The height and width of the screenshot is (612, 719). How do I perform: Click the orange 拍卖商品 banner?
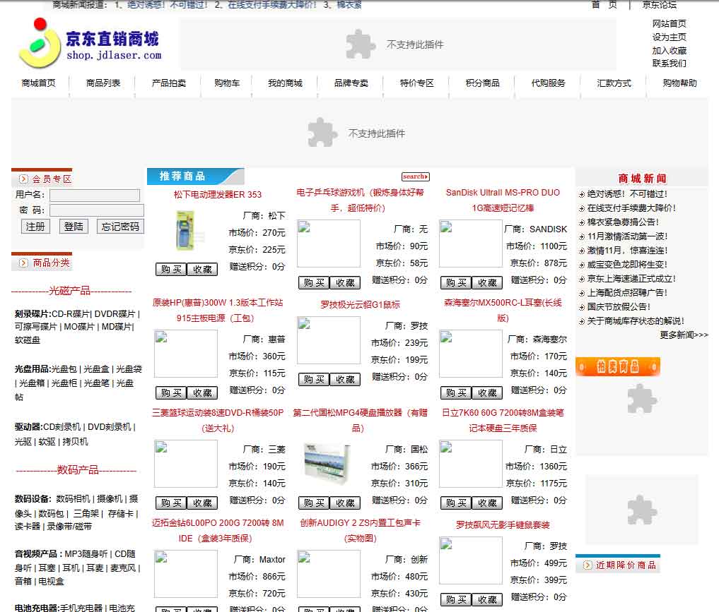[618, 366]
